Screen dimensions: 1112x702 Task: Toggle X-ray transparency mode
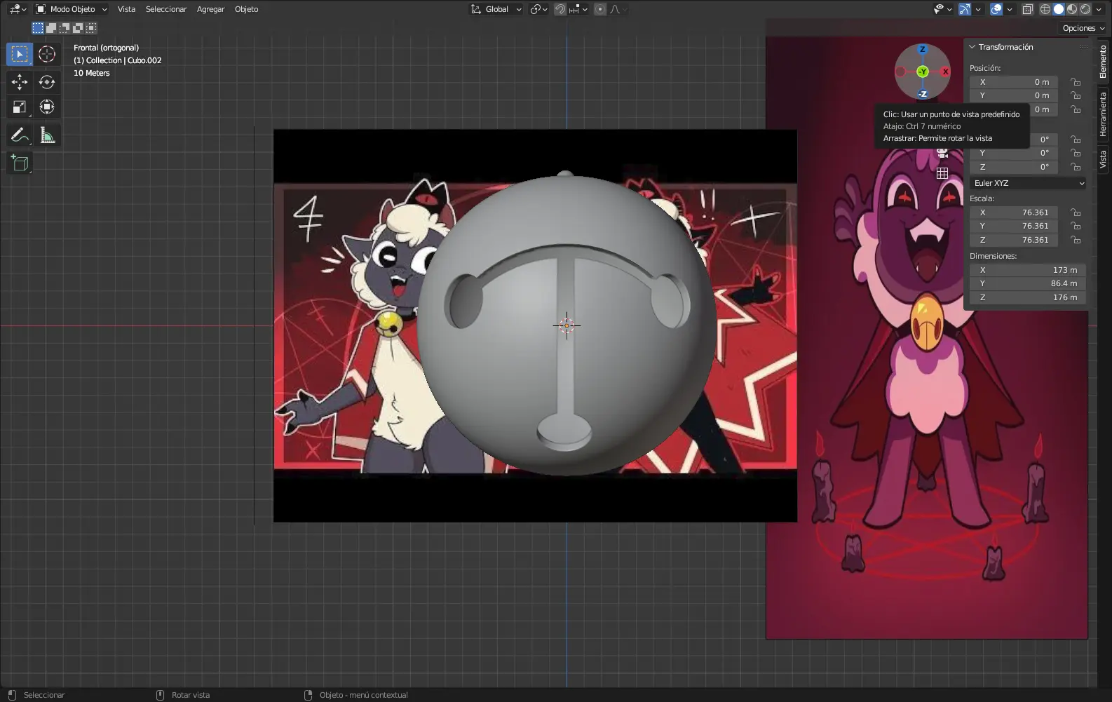[1027, 9]
